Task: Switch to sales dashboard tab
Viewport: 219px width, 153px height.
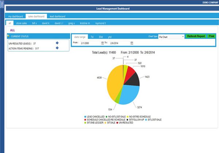Action: [36, 16]
